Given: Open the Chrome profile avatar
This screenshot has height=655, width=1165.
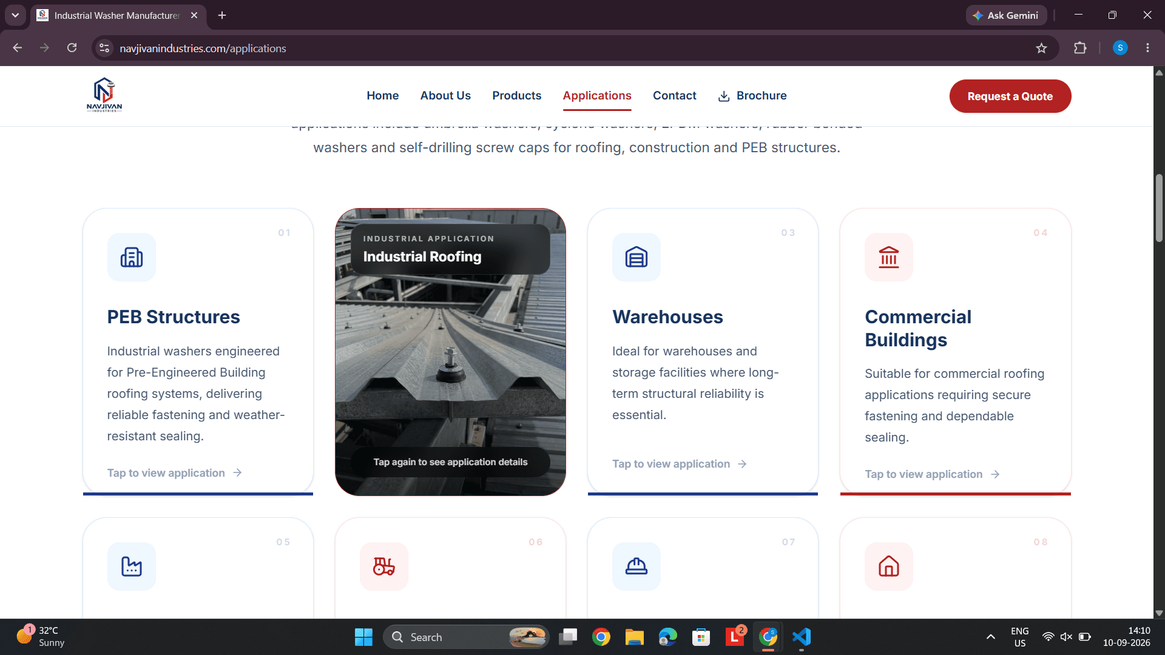Looking at the screenshot, I should [x=1120, y=48].
